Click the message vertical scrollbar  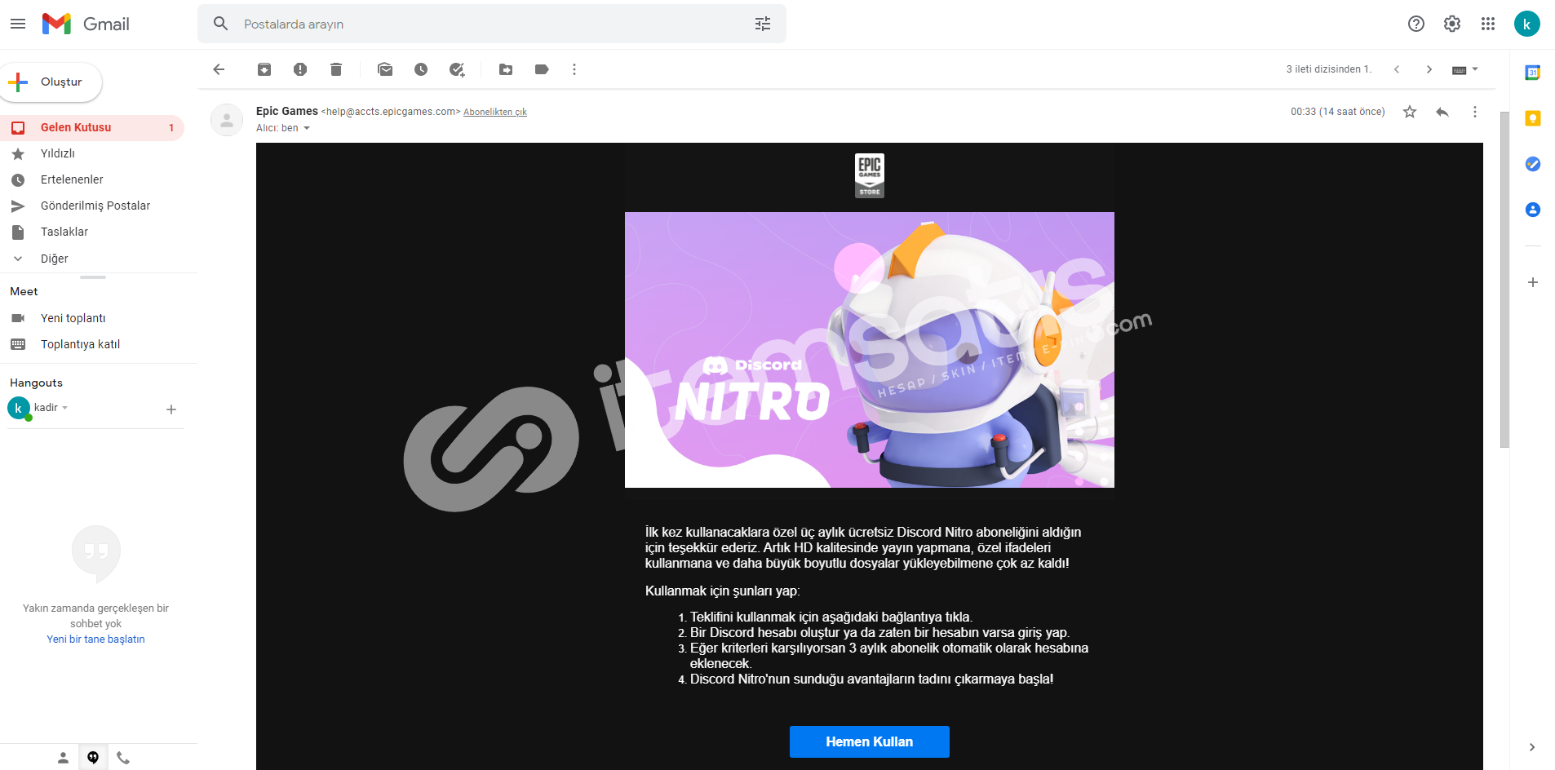point(1504,280)
